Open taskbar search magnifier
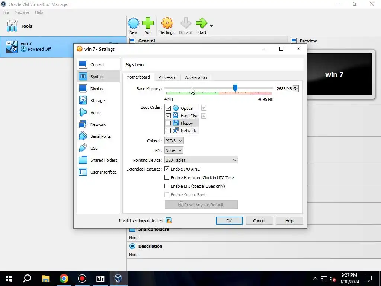This screenshot has height=286, width=381. click(x=27, y=279)
